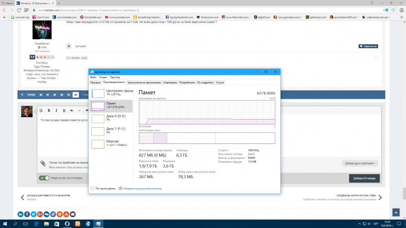The height and width of the screenshot is (228, 406).
Task: Switch to Хронология на приложение tab
Action: [x=144, y=82]
